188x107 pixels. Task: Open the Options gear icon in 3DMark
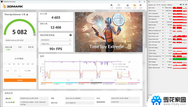tap(140, 5)
